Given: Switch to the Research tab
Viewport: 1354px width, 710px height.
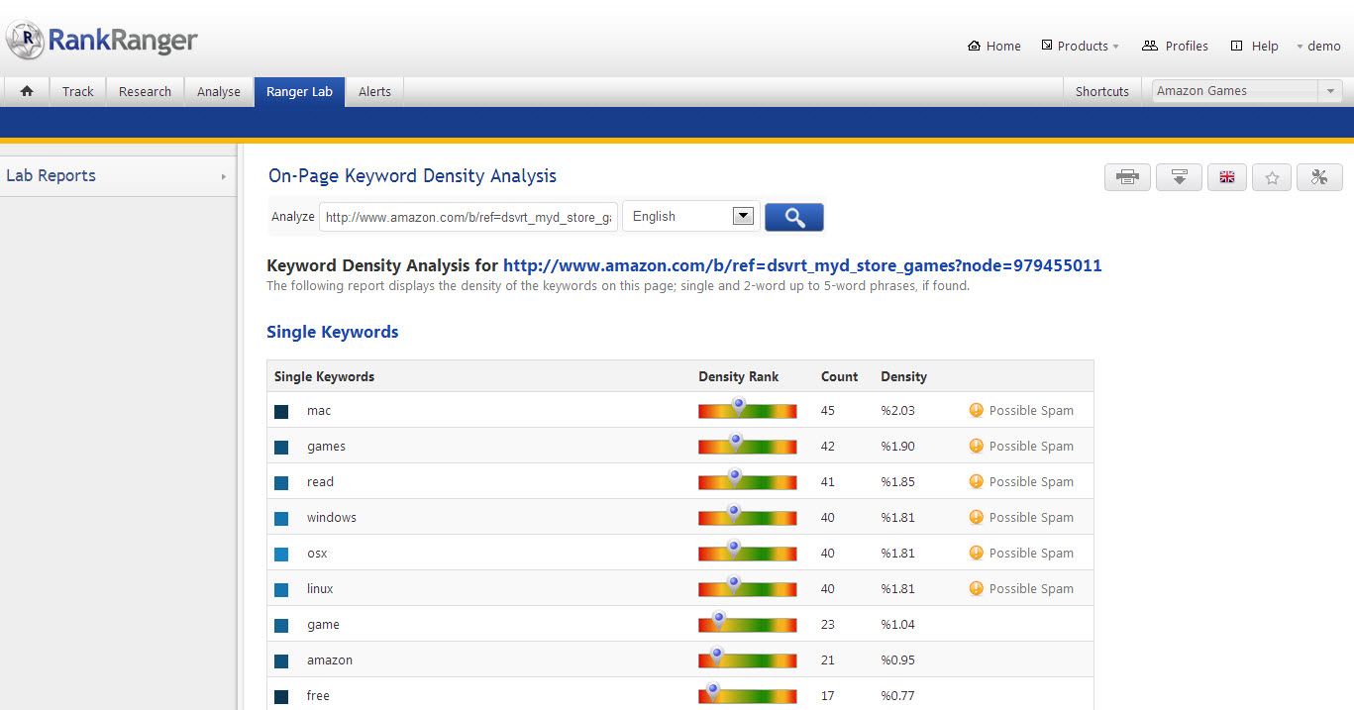Looking at the screenshot, I should pos(145,91).
